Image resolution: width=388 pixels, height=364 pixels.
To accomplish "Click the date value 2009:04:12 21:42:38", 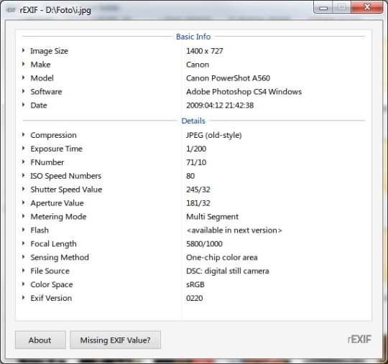I will coord(220,106).
